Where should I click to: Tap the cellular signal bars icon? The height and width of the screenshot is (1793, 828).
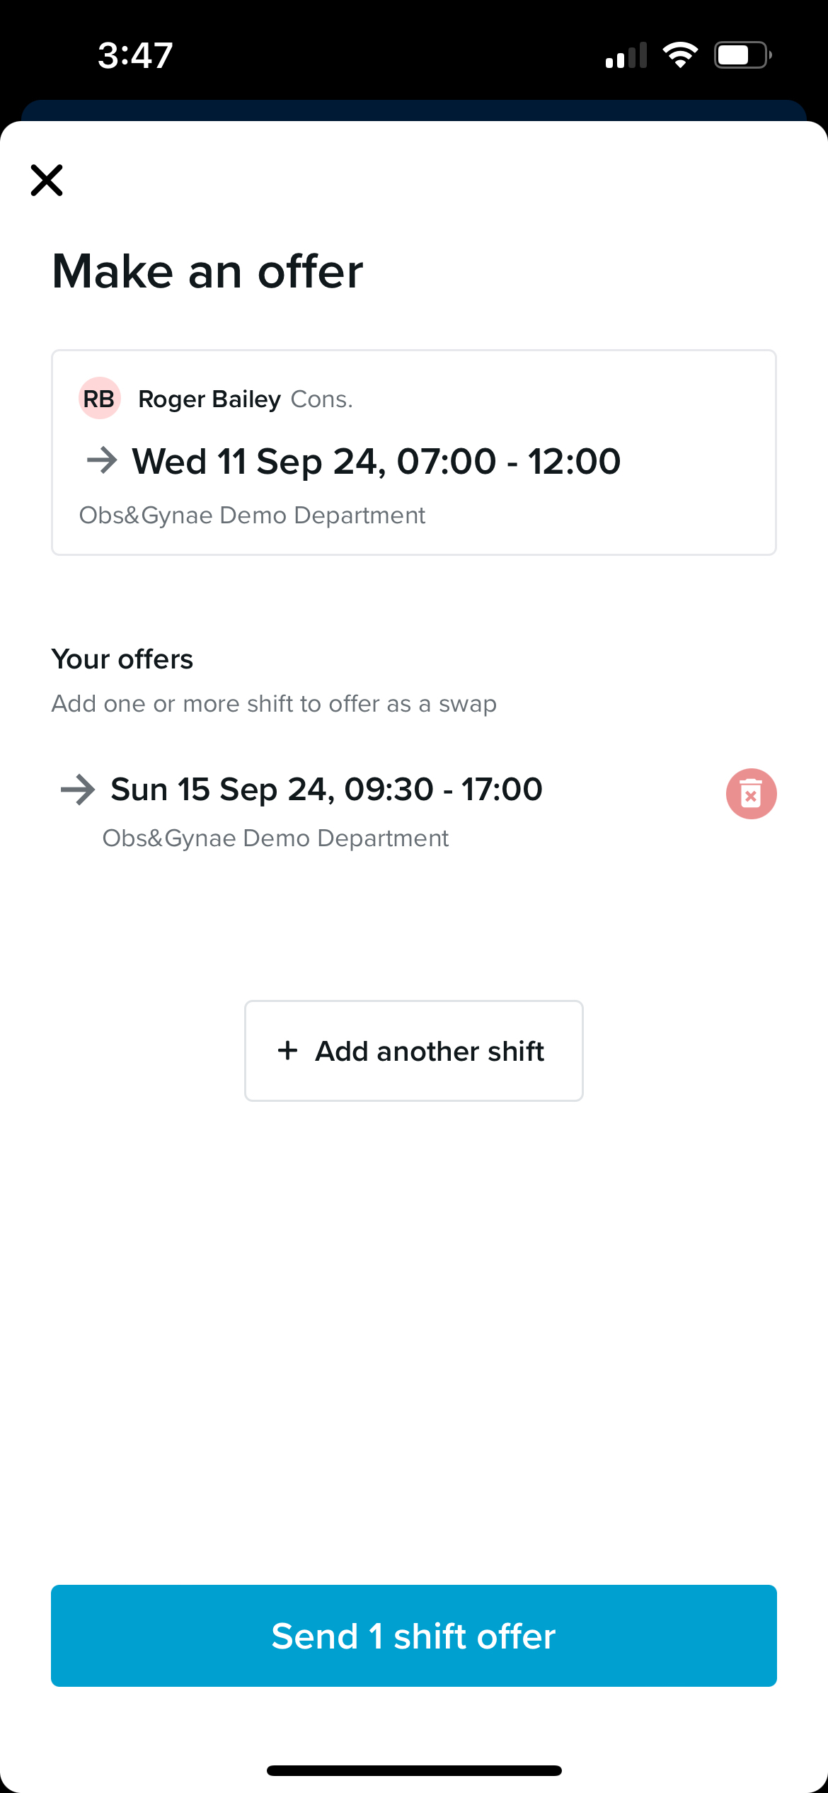tap(626, 56)
